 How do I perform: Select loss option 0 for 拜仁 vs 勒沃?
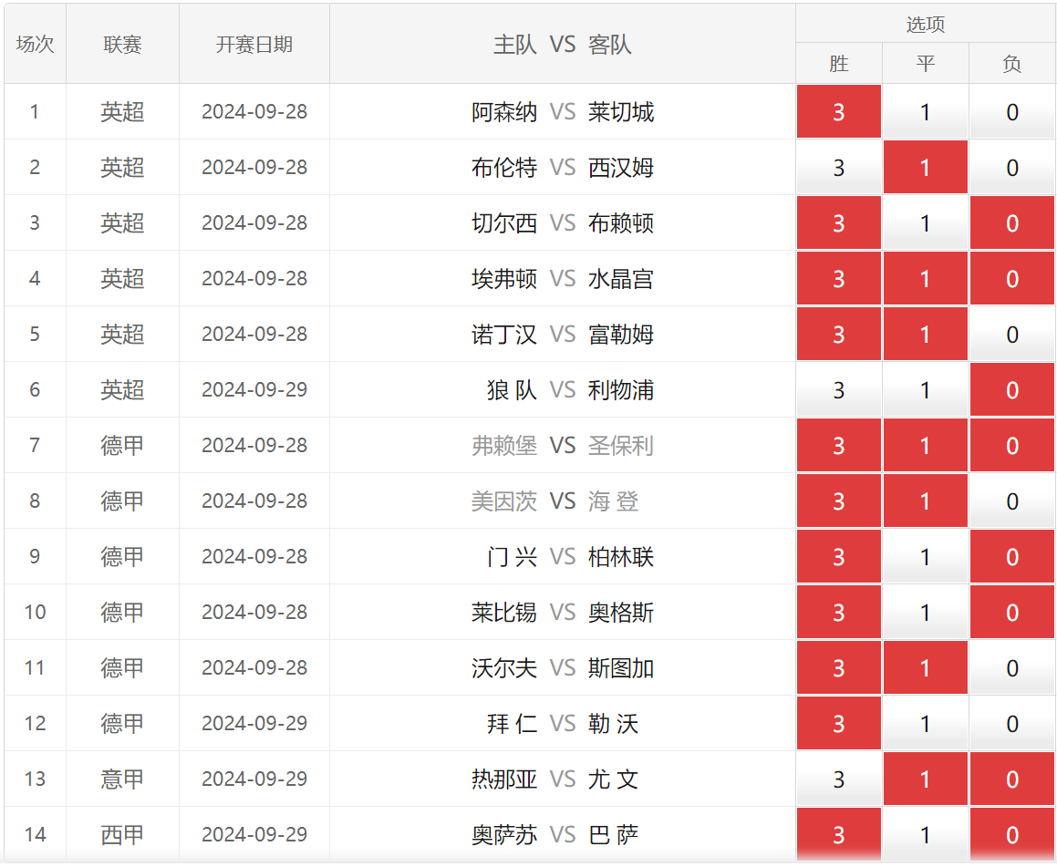(1011, 724)
